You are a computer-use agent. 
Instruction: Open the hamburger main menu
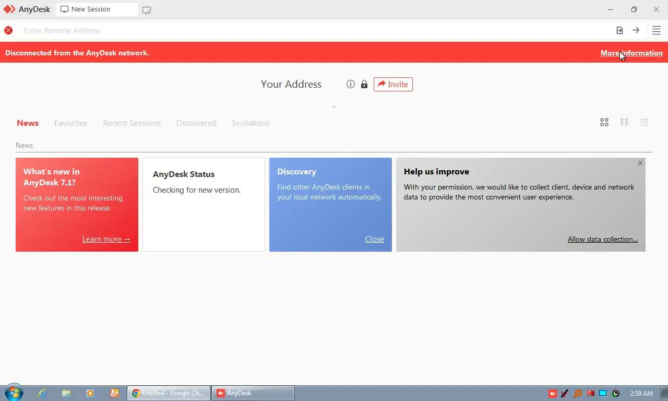point(657,30)
